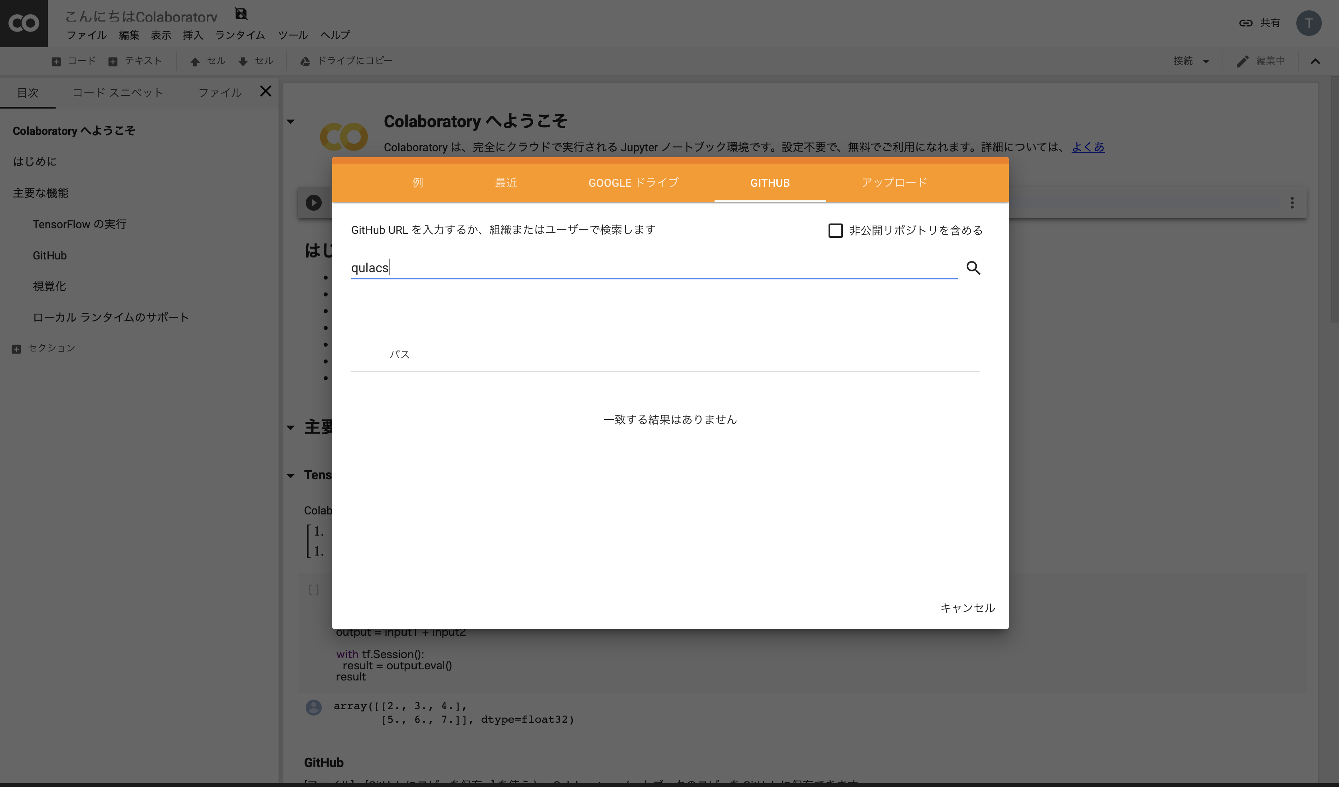Click the move cell down arrow
This screenshot has width=1339, height=787.
click(243, 61)
